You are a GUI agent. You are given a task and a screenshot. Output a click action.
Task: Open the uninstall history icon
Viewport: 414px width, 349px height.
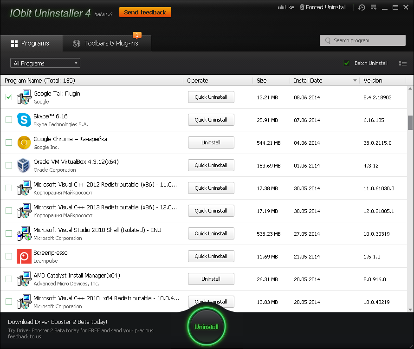[362, 7]
